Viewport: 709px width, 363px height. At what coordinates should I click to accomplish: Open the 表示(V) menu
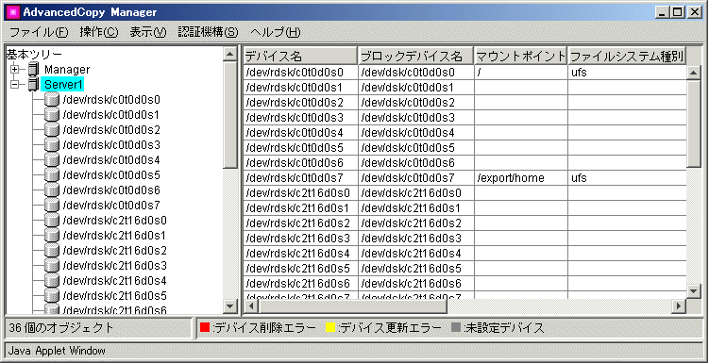pos(148,32)
